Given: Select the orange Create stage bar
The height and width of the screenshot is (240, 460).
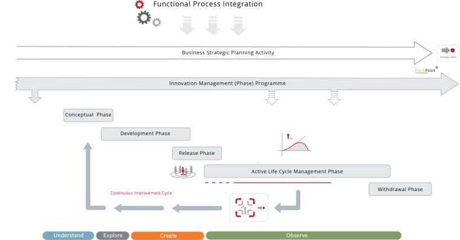Looking at the screenshot, I should (167, 236).
